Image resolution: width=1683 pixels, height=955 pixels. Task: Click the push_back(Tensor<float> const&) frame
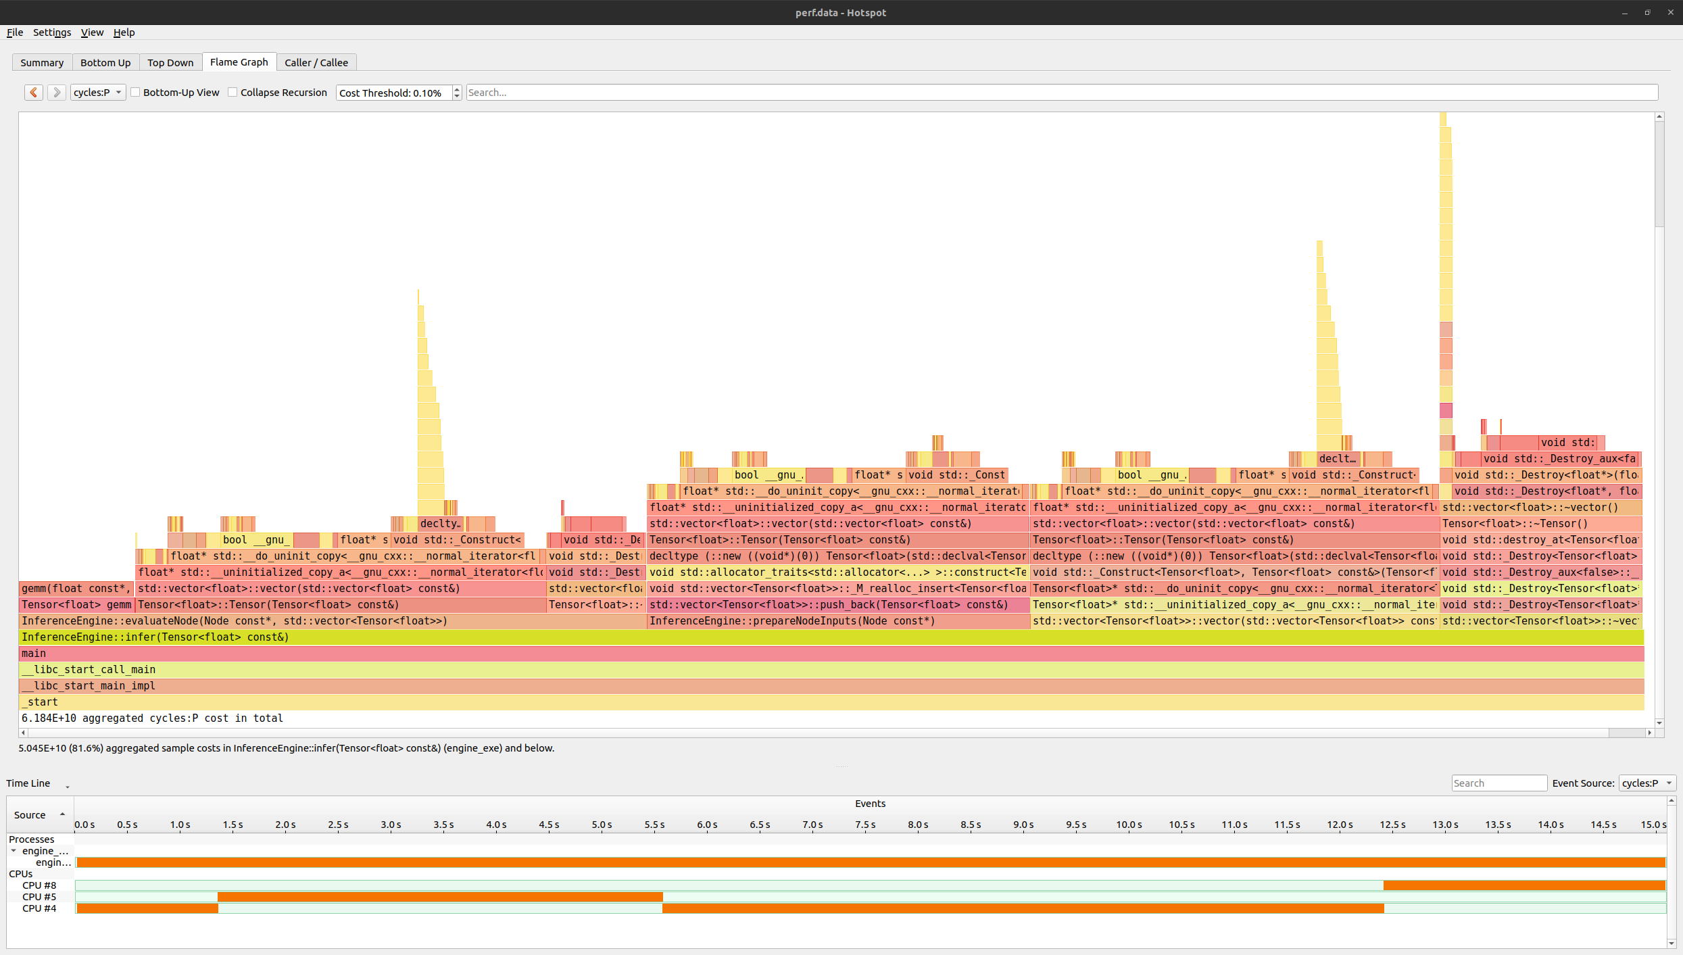(x=838, y=604)
